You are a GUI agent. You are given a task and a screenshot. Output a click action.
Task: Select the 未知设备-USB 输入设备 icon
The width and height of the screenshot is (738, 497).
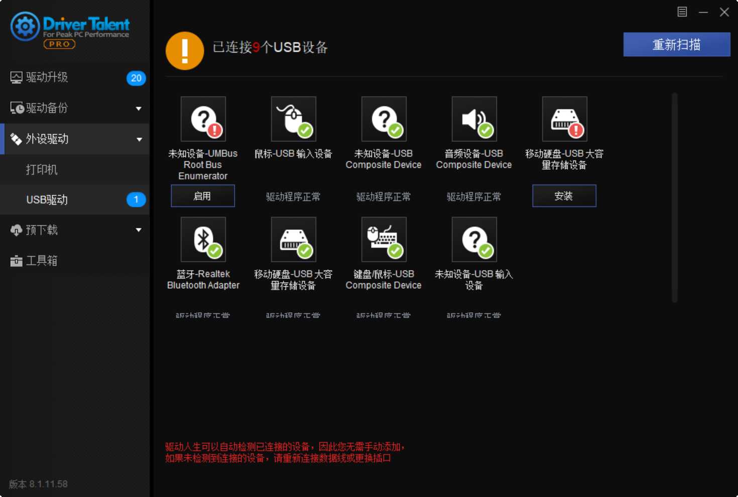tap(474, 239)
